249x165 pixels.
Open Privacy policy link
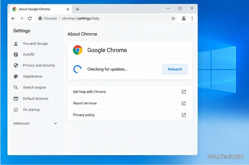(130, 115)
